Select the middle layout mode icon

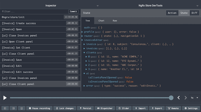point(13,108)
